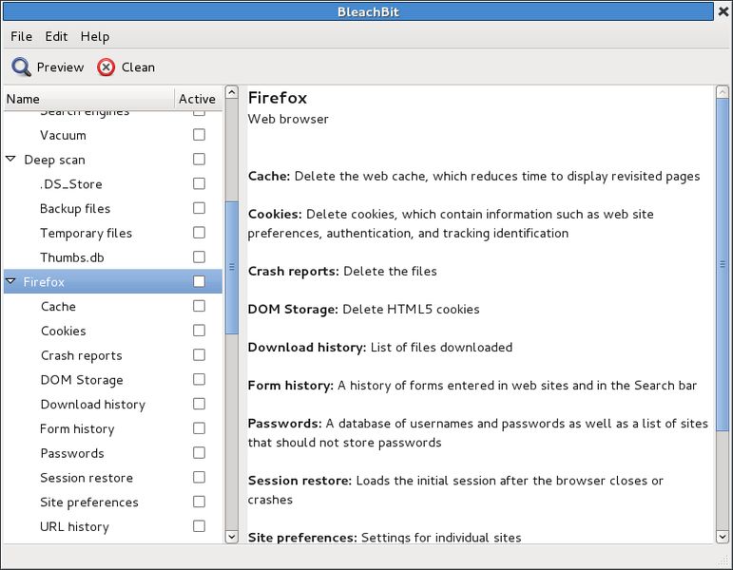Screen dimensions: 733x570
Task: Click the description pane scroll-up arrow
Action: (723, 92)
